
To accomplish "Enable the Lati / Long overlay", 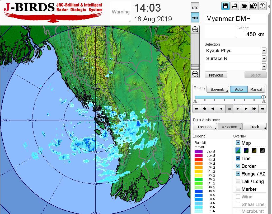I will point(238,181).
